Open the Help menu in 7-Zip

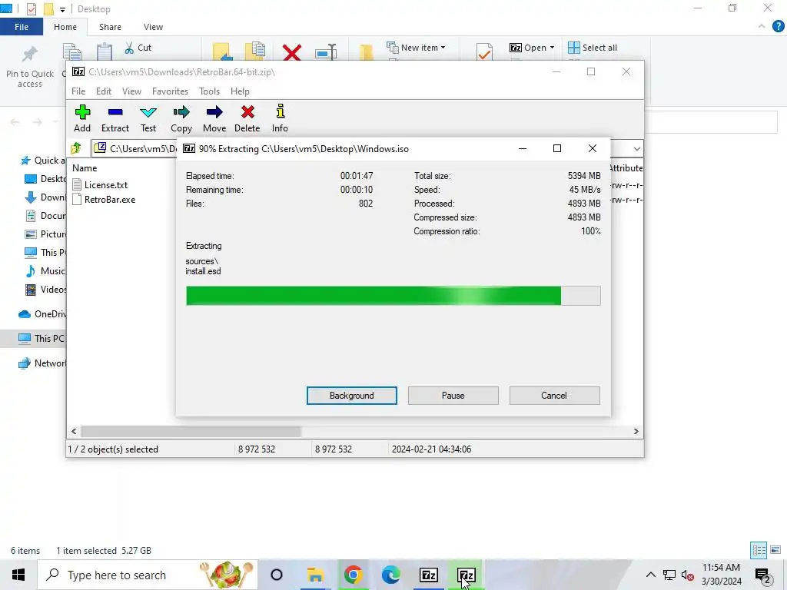tap(240, 91)
